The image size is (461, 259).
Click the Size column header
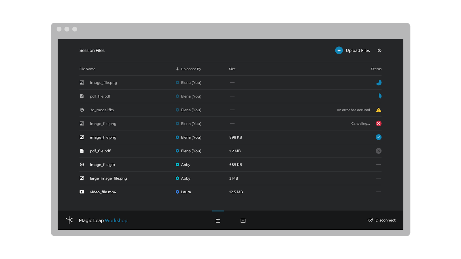[232, 69]
